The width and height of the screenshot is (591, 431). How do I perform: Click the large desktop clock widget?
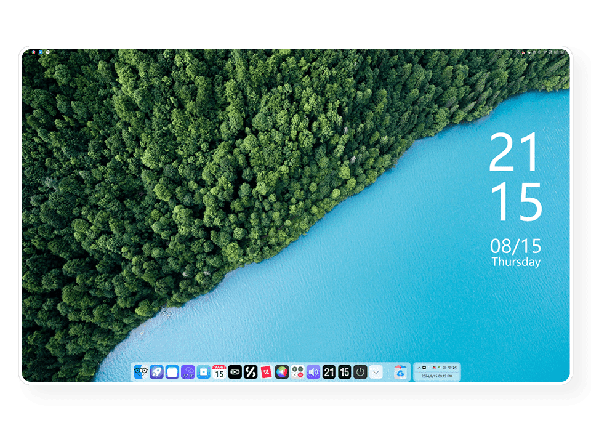click(515, 177)
